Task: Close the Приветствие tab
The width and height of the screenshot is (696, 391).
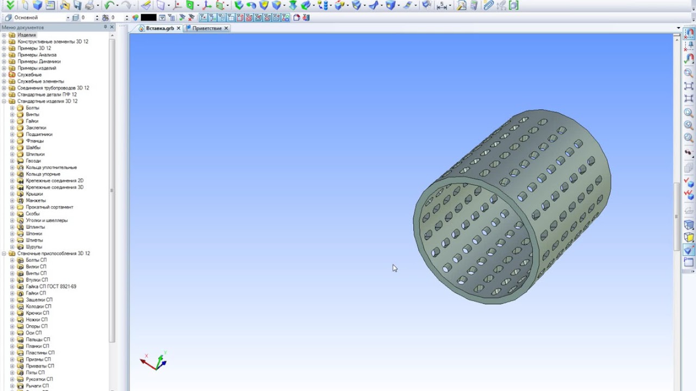Action: click(226, 28)
